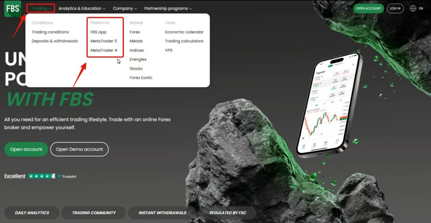This screenshot has width=431, height=223.
Task: Click Open Demo account button
Action: pyautogui.click(x=79, y=149)
